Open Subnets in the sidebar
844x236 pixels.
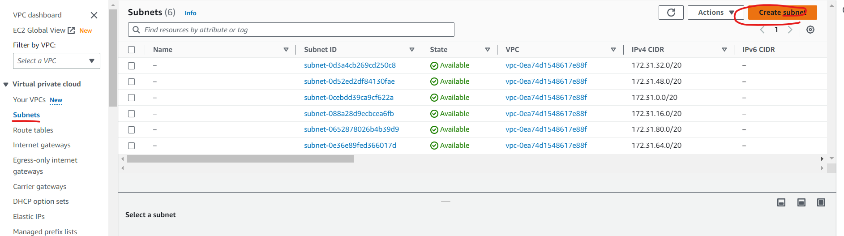(x=26, y=115)
